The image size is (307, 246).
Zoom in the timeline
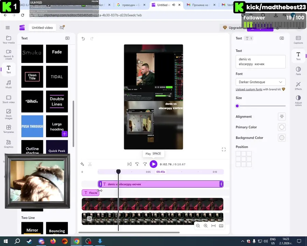pyautogui.click(x=206, y=226)
